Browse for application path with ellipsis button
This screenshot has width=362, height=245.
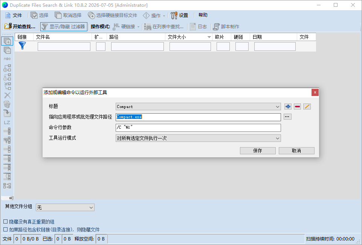coord(287,117)
